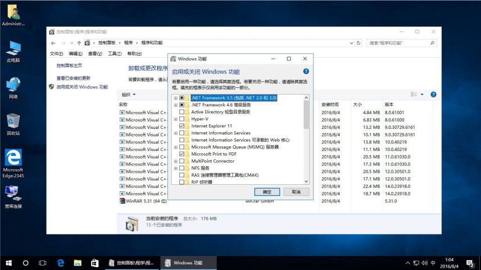This screenshot has width=481, height=270.
Task: Refresh the Programs and Features address bar
Action: (x=358, y=43)
